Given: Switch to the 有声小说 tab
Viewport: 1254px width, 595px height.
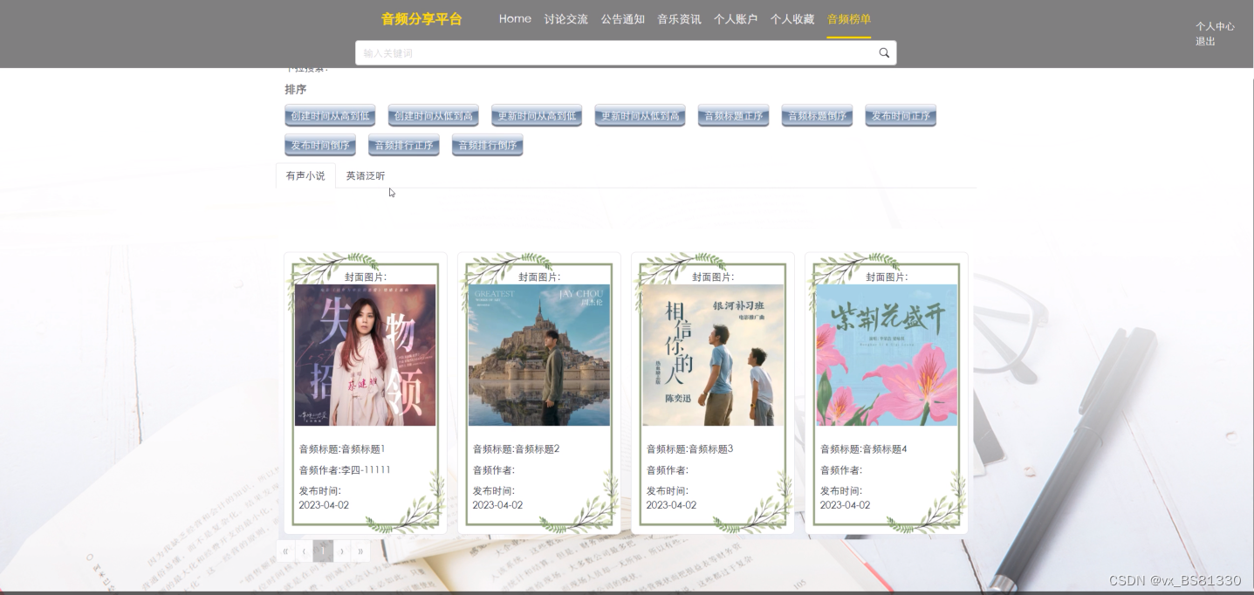Looking at the screenshot, I should pos(305,175).
